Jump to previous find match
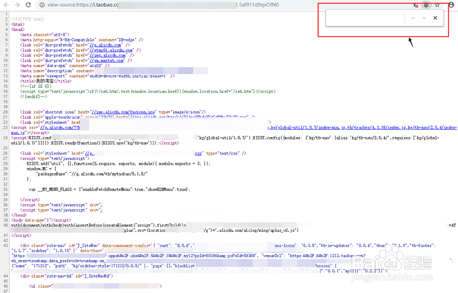 pos(413,18)
